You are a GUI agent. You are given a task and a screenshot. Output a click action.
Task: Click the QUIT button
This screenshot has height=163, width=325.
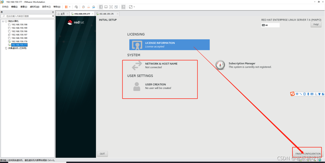click(102, 154)
